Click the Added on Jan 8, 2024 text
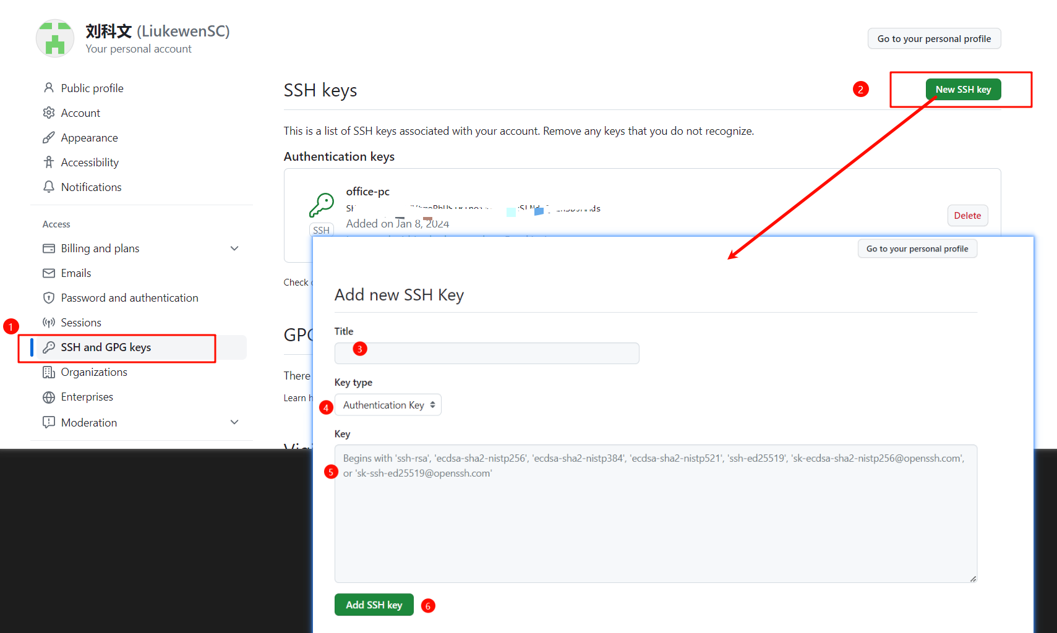The height and width of the screenshot is (633, 1057). pos(398,224)
